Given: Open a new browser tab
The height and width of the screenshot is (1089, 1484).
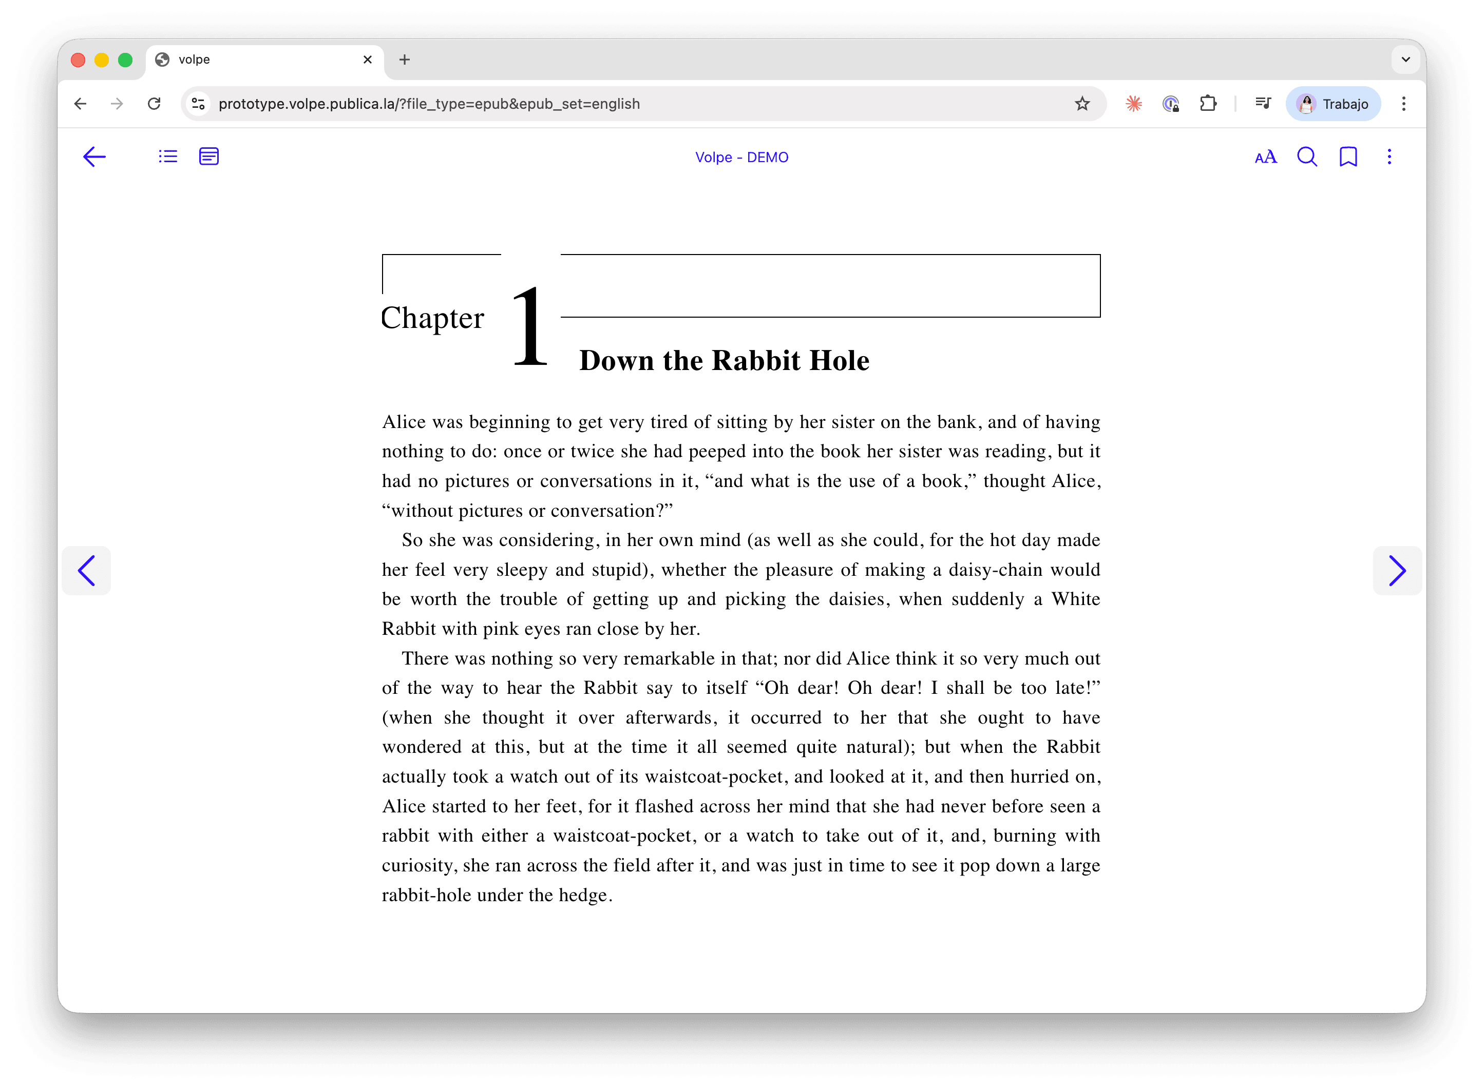Looking at the screenshot, I should (x=404, y=60).
